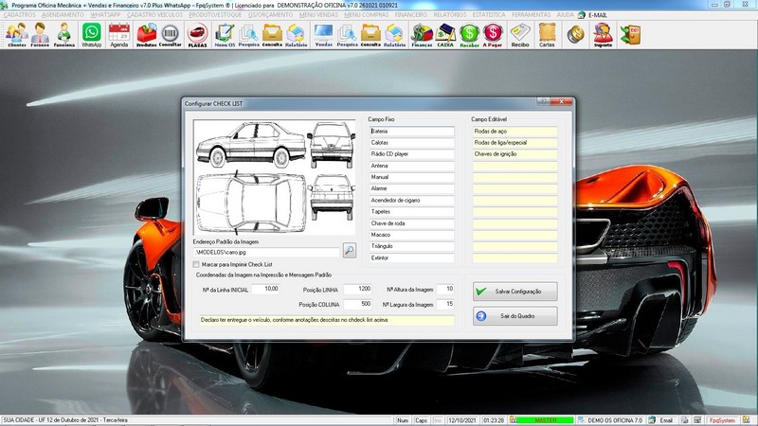Click Sair do Quadro button
The width and height of the screenshot is (758, 426).
point(514,315)
